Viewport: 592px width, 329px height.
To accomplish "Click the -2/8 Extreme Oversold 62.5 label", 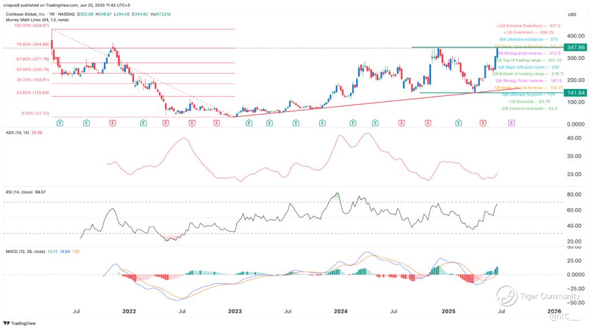I will coord(528,109).
